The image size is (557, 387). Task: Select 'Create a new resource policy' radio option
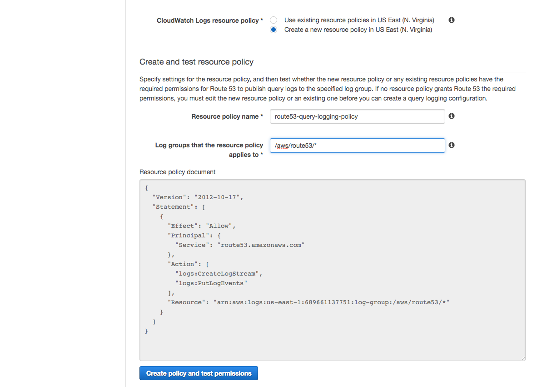274,30
